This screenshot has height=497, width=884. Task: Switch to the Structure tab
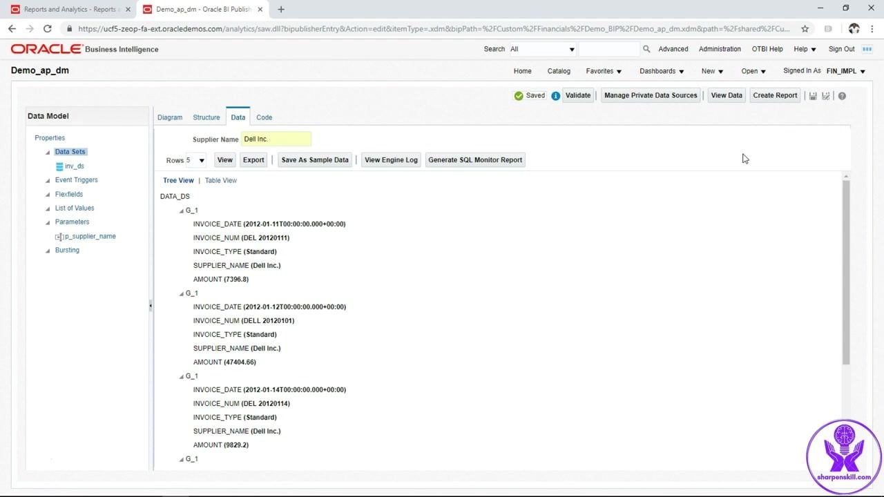click(206, 117)
